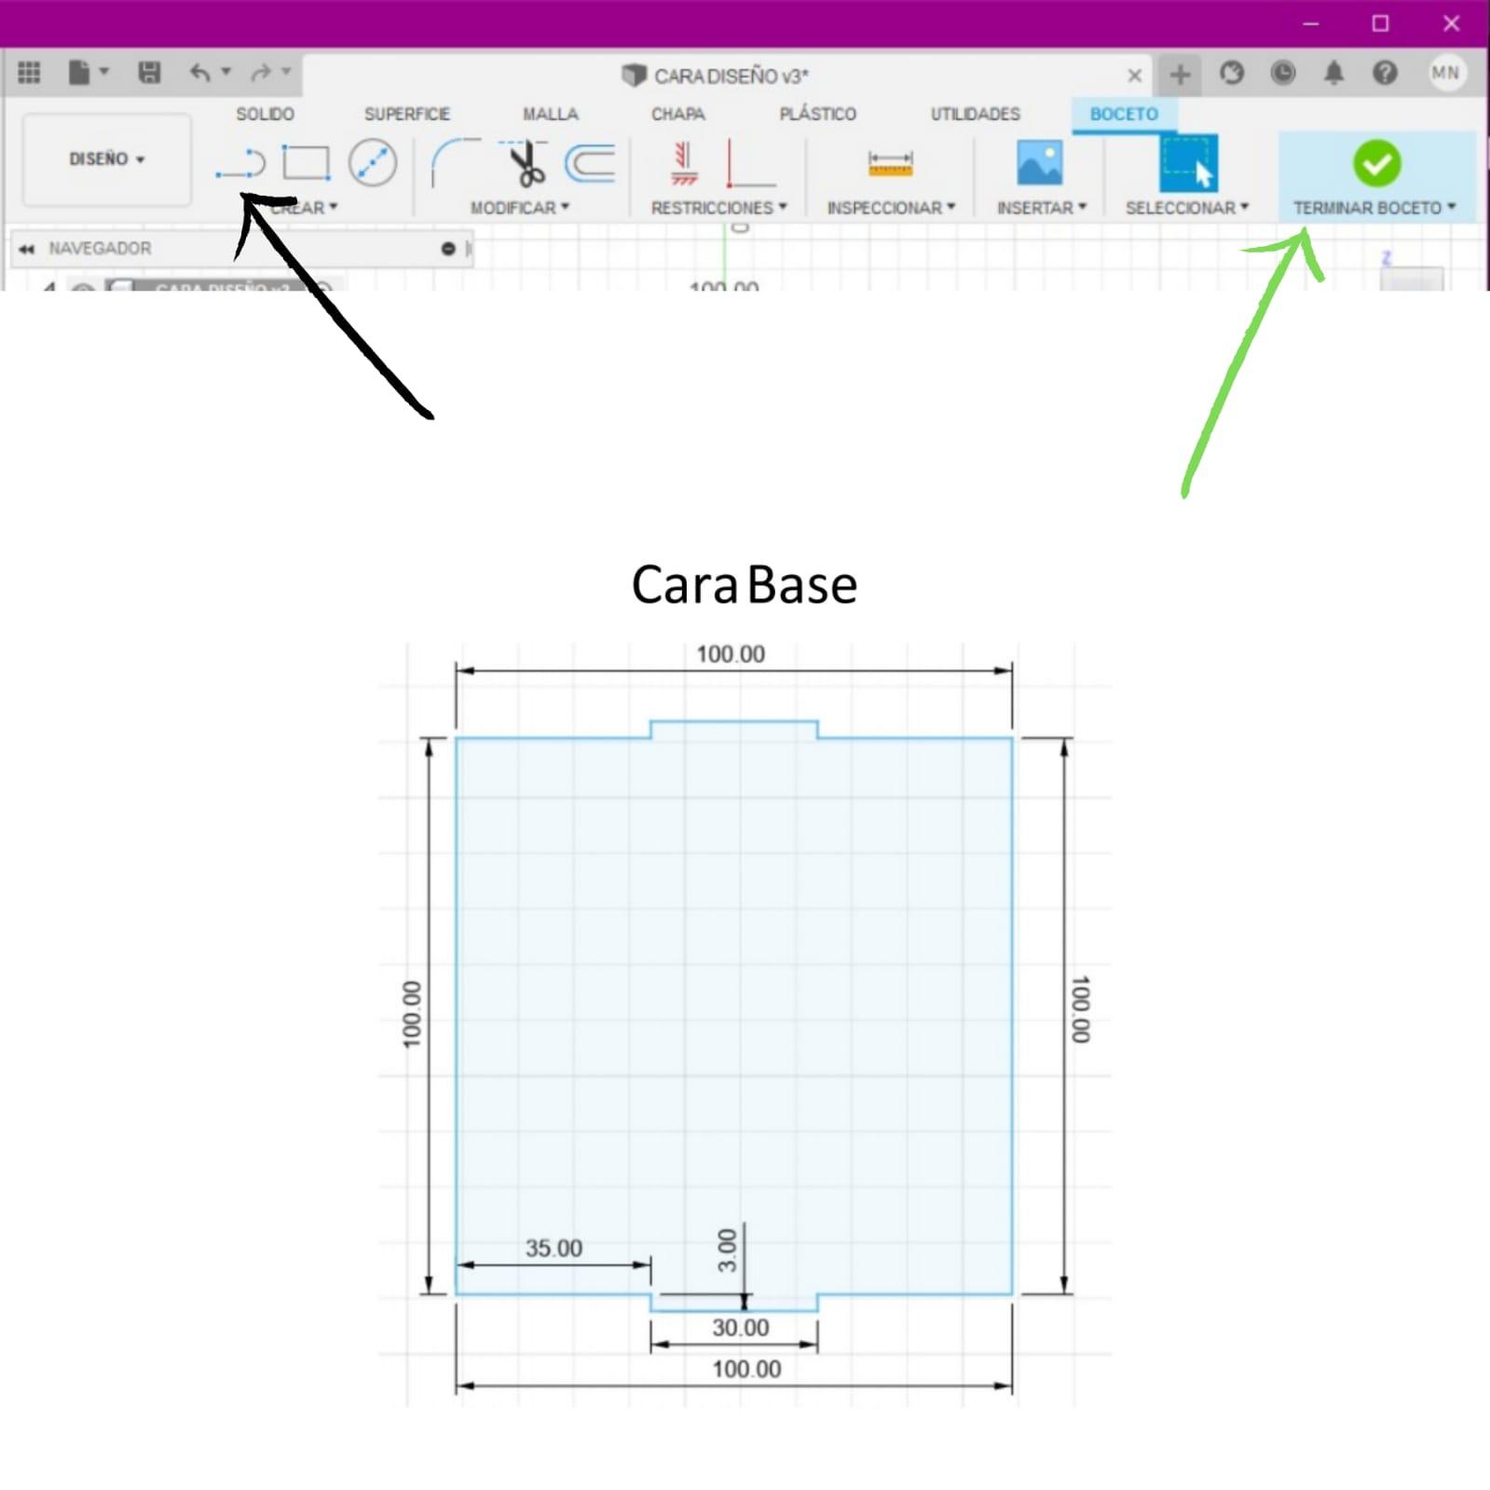Open the MN user account menu

tap(1445, 73)
